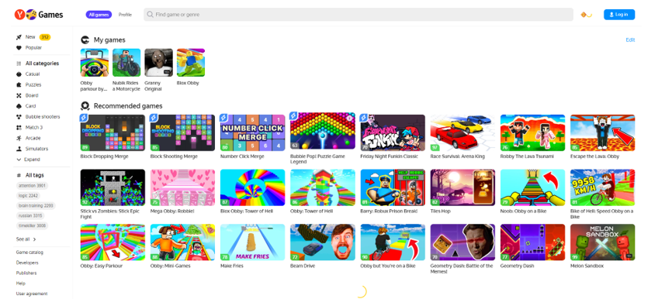665x299 pixels.
Task: Open Beam Drive game
Action: click(323, 242)
